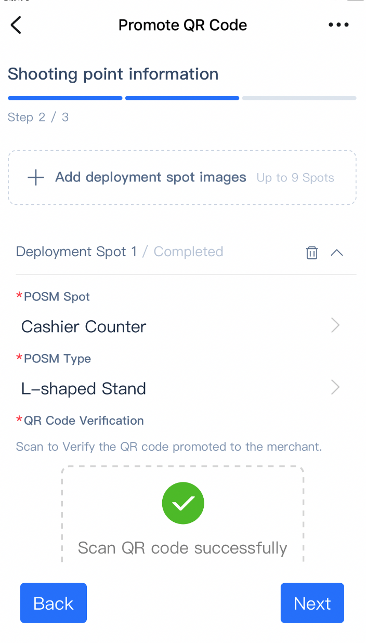Open the chevron beside L-shaped Stand
The image size is (366, 643).
tap(335, 388)
